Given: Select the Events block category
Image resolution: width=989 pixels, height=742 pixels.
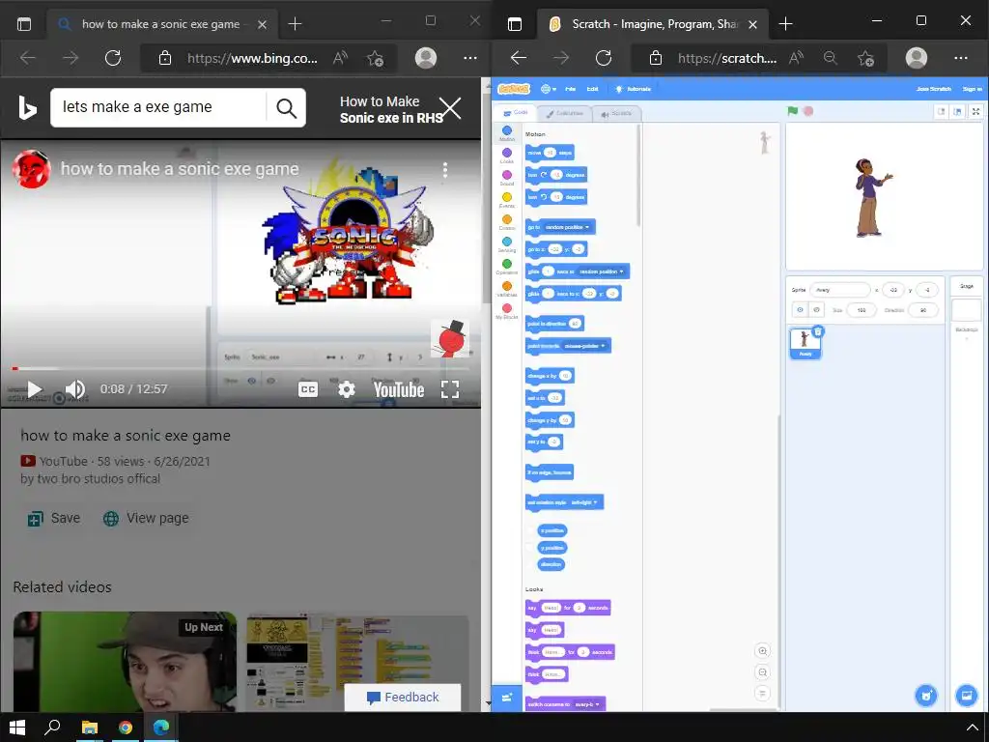Looking at the screenshot, I should [507, 200].
